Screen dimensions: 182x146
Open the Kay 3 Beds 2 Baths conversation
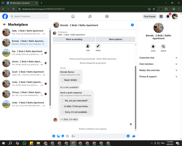pos(24,53)
